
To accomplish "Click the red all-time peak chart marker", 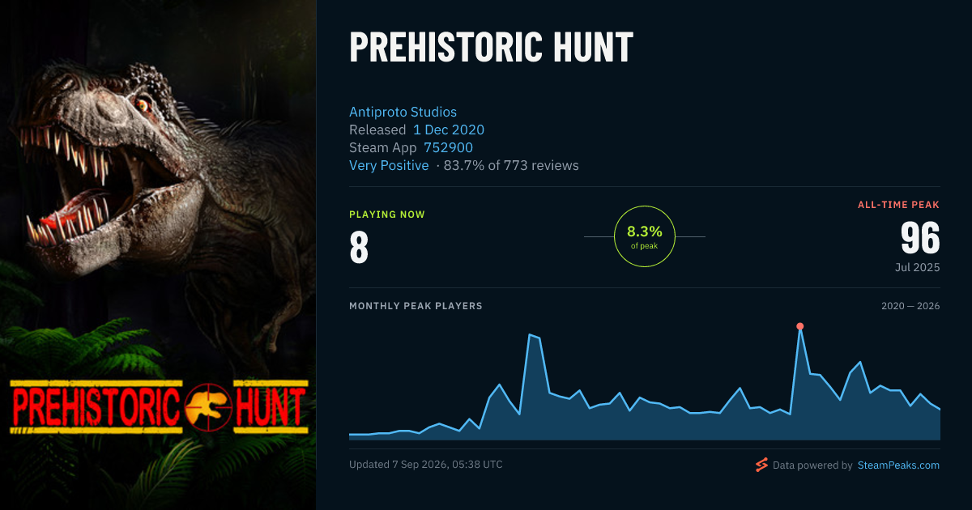I will [799, 326].
